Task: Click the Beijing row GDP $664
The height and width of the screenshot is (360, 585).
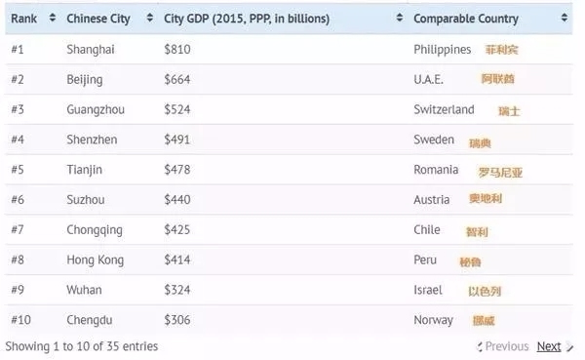Action: tap(177, 80)
